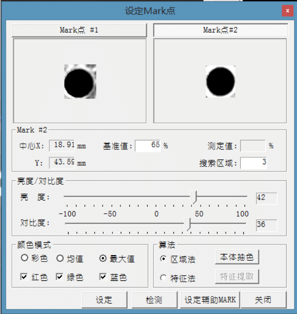This screenshot has height=314, width=297.
Task: Select the 最大值 radio button
Action: click(103, 258)
